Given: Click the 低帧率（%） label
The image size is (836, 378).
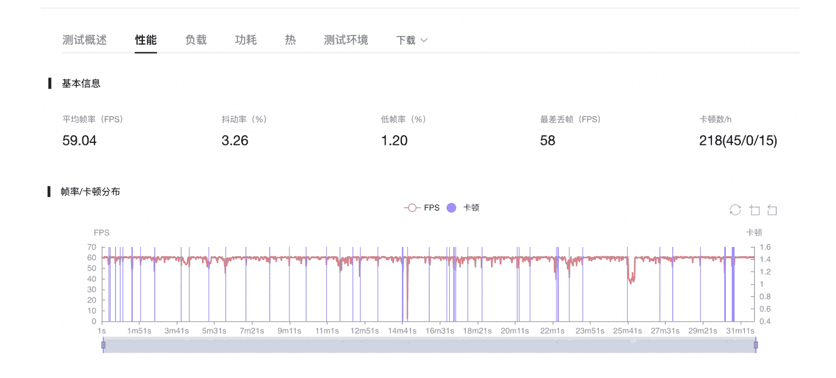Looking at the screenshot, I should click(x=403, y=119).
